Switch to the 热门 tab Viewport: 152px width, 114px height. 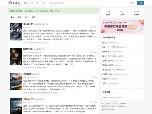coord(27,17)
